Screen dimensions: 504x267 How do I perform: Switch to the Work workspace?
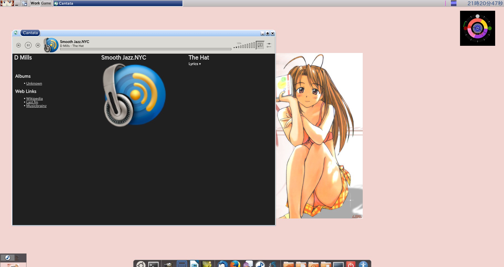point(35,3)
